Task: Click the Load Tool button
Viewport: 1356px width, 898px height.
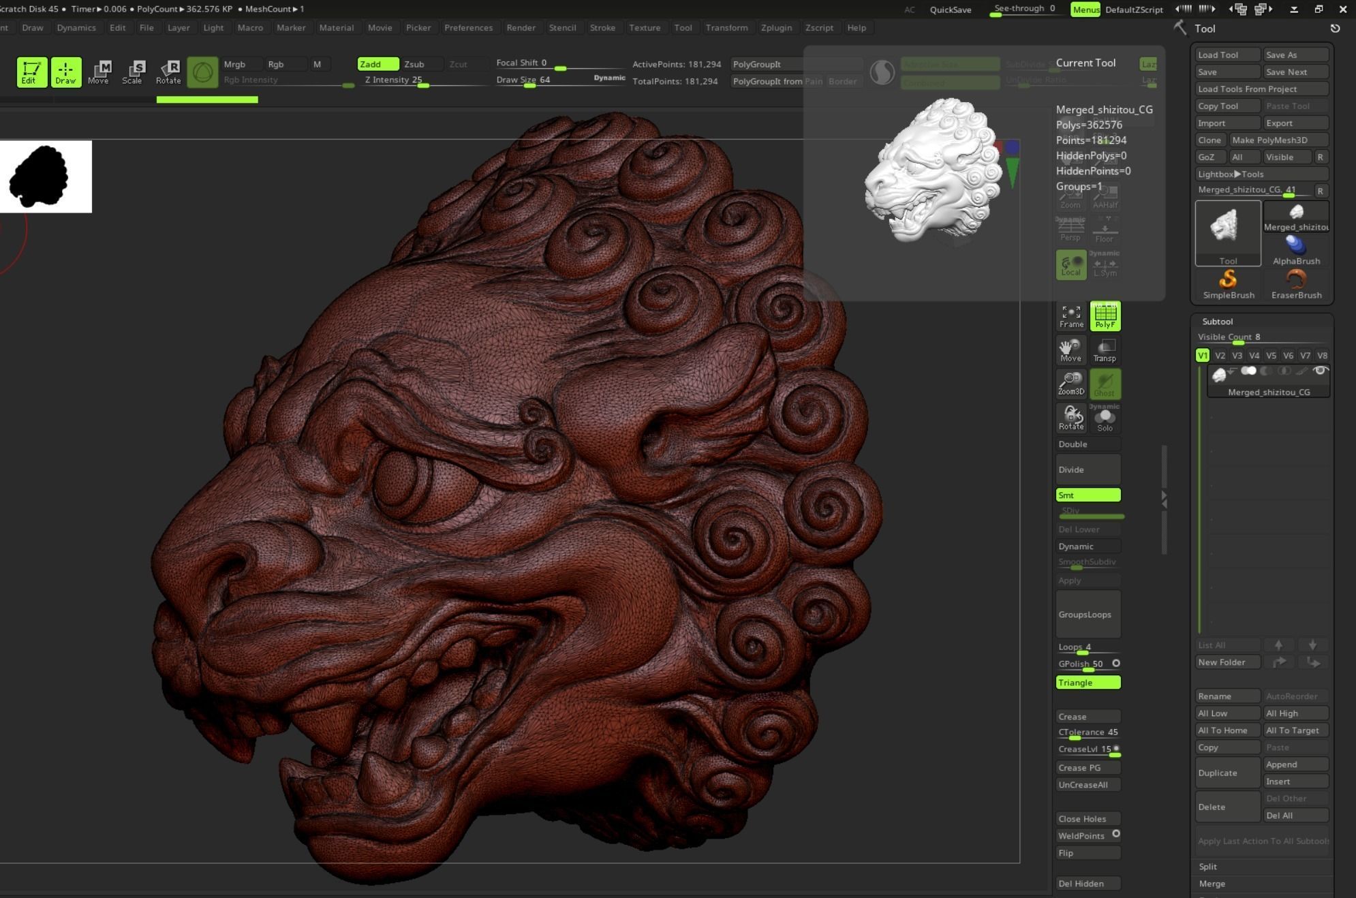Action: coord(1228,55)
